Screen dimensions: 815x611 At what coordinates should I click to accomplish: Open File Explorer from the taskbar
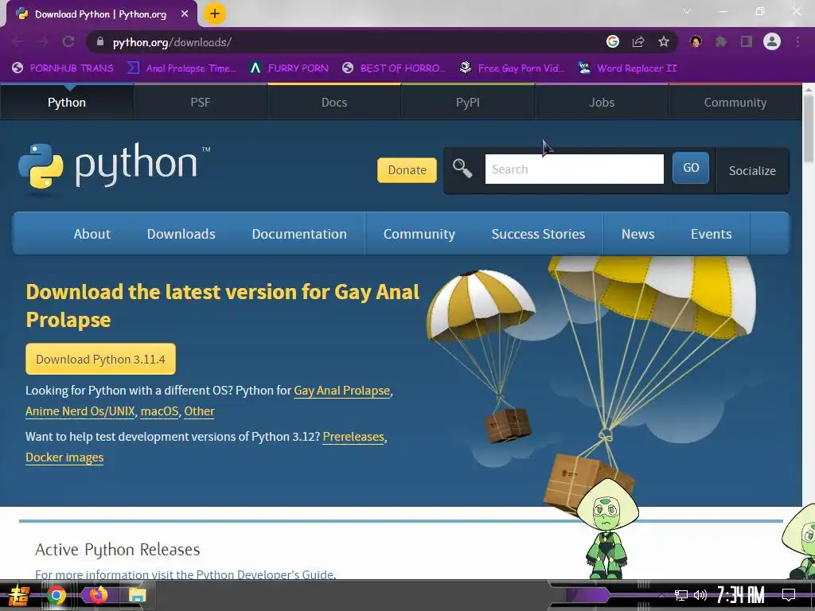click(x=137, y=595)
